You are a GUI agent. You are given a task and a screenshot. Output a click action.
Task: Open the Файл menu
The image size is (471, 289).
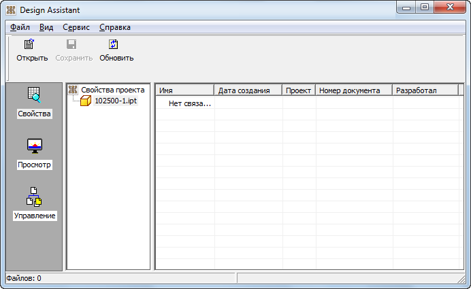click(20, 27)
